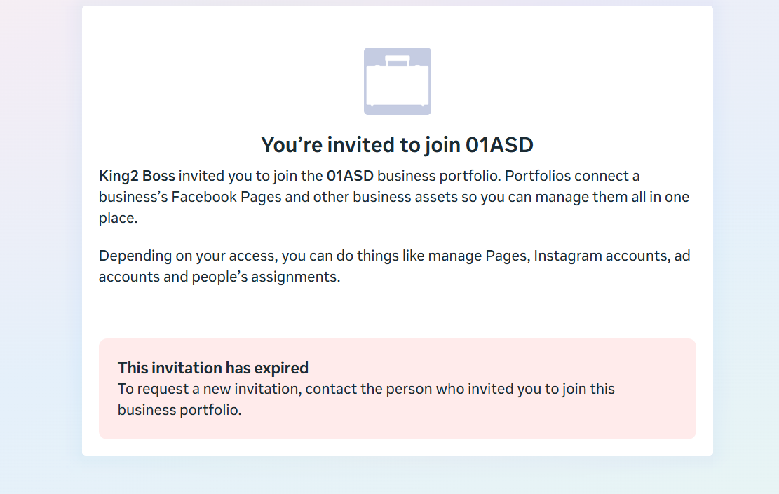Click the bold King2 Boss inviter name
The height and width of the screenshot is (494, 779).
(137, 176)
